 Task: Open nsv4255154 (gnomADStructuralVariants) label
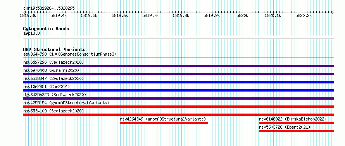pos(66,103)
